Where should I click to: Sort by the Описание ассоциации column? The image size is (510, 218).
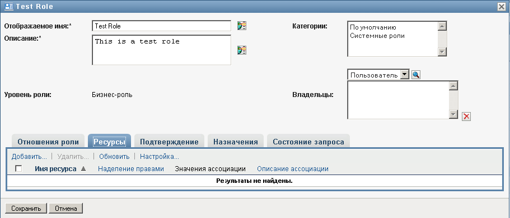coord(292,169)
